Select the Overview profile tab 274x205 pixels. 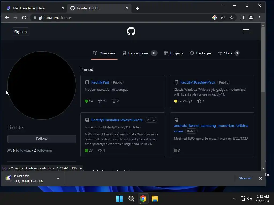click(x=104, y=53)
